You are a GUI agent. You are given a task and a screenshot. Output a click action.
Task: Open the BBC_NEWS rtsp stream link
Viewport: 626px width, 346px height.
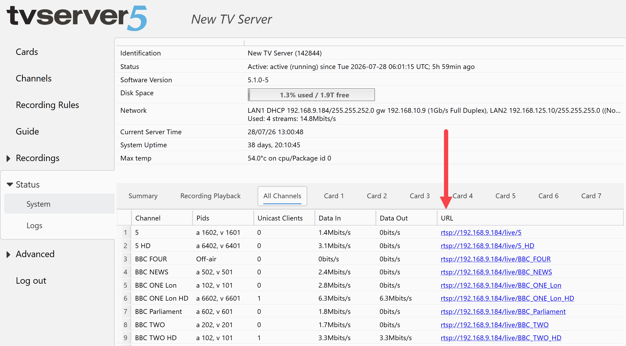[x=496, y=272]
